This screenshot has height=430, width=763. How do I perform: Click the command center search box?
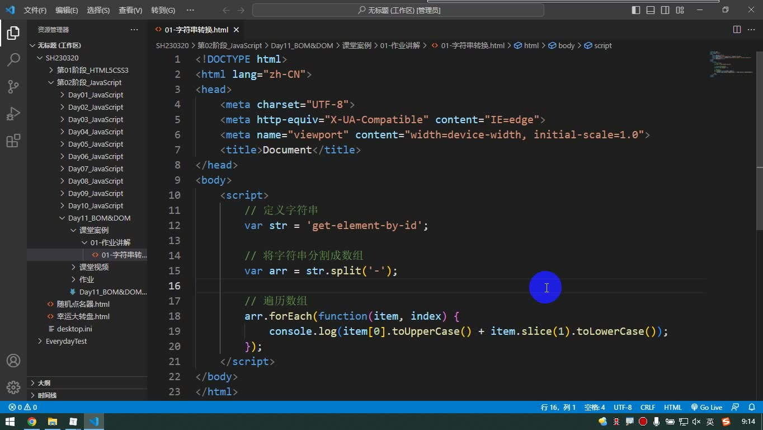click(x=398, y=10)
